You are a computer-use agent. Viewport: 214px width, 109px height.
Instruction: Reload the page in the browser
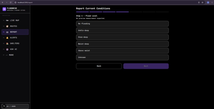coord(11,2)
